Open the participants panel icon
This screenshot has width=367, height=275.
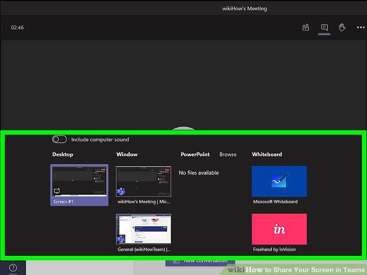[x=305, y=28]
